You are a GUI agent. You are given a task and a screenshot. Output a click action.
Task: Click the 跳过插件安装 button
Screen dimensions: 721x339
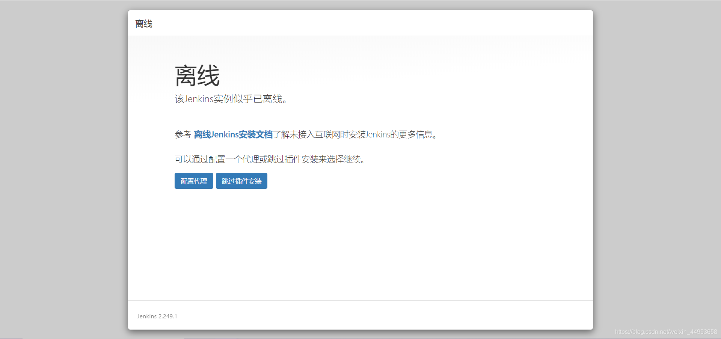click(x=241, y=181)
